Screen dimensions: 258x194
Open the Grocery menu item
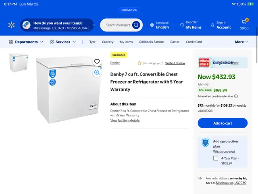(108, 42)
